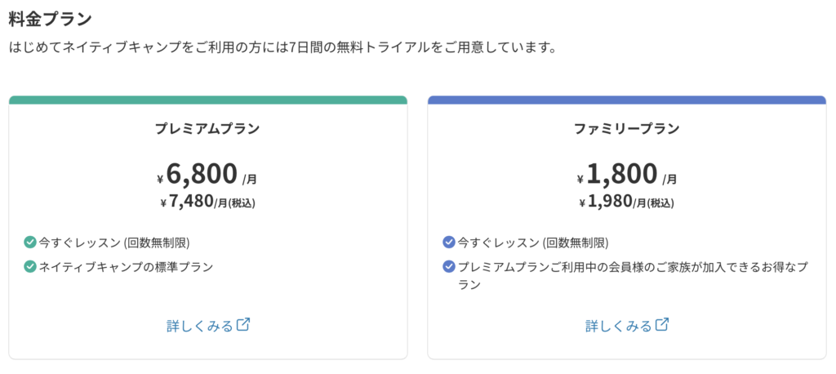Click blue checkmark beside 今すぐレッスン in Family
The image size is (836, 374).
[448, 242]
